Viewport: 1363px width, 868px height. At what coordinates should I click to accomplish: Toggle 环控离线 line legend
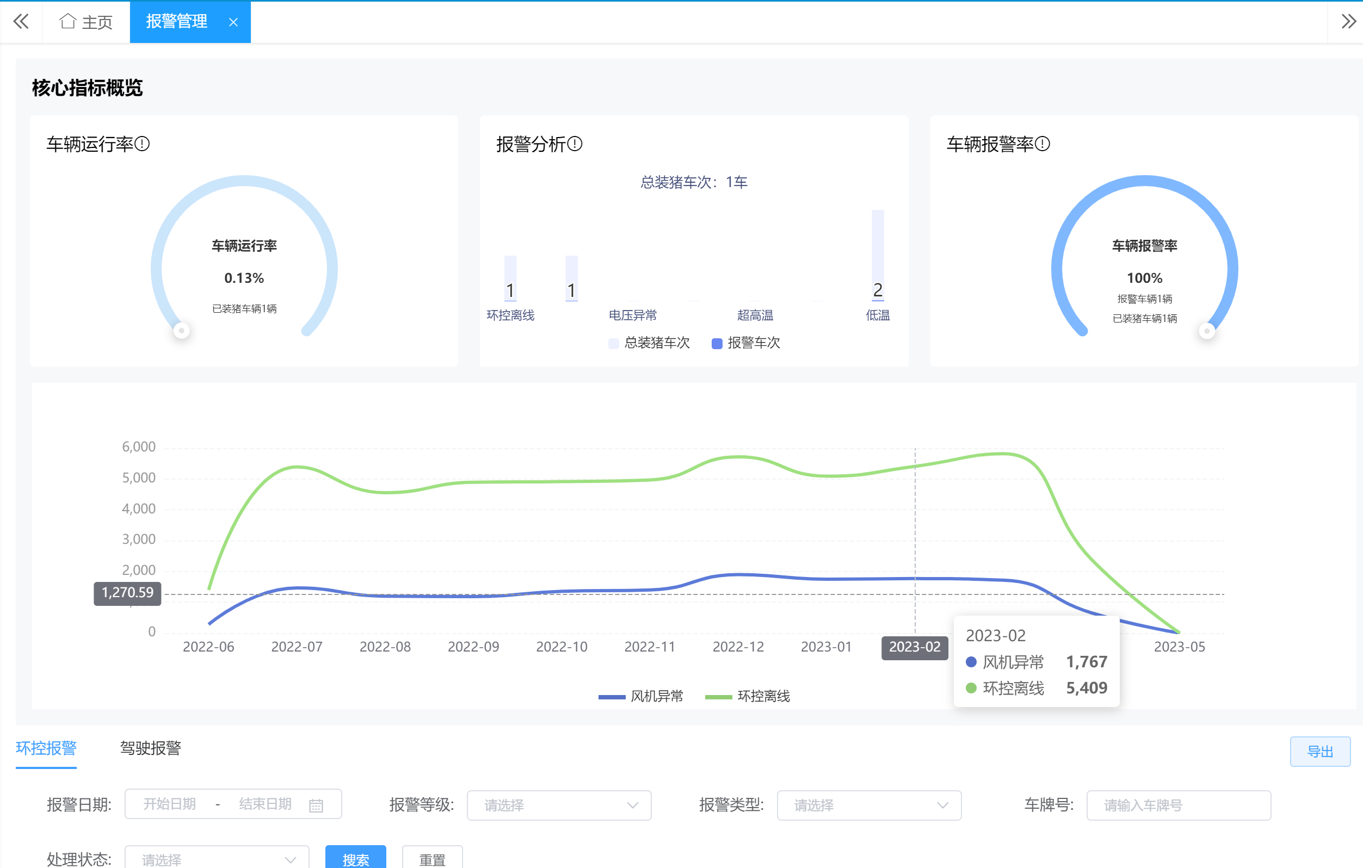click(x=747, y=696)
